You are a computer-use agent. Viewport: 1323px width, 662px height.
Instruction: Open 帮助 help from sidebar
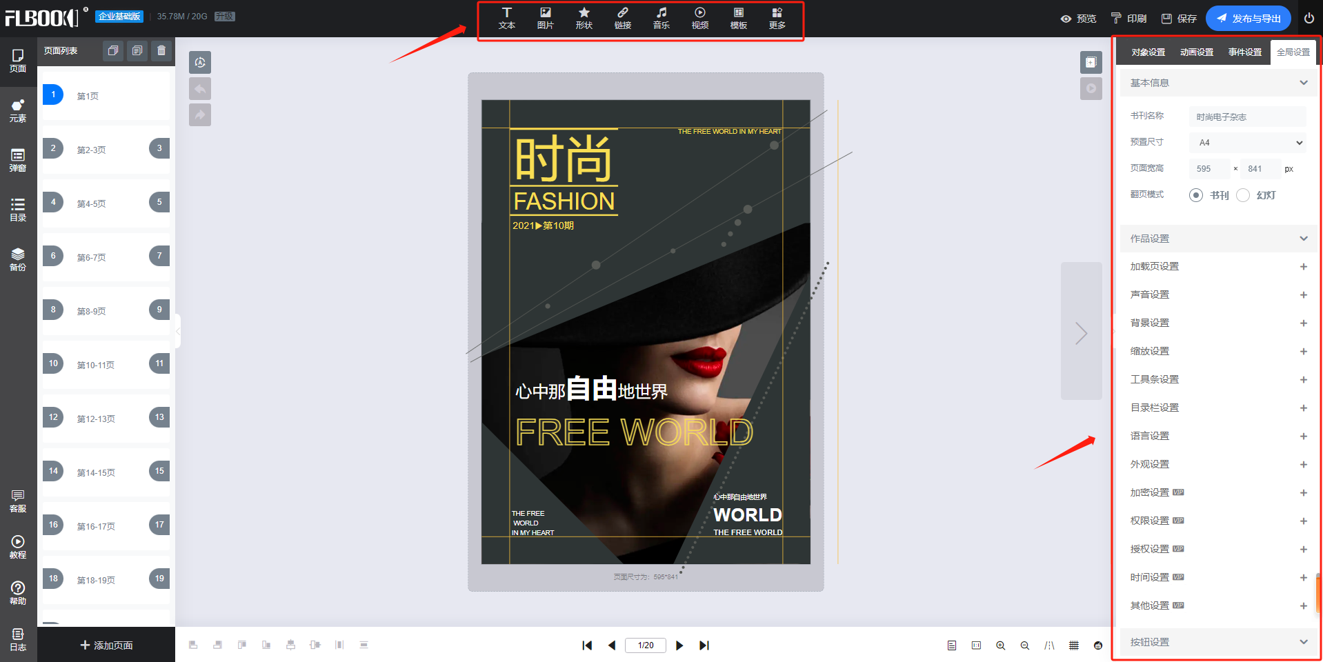click(18, 593)
